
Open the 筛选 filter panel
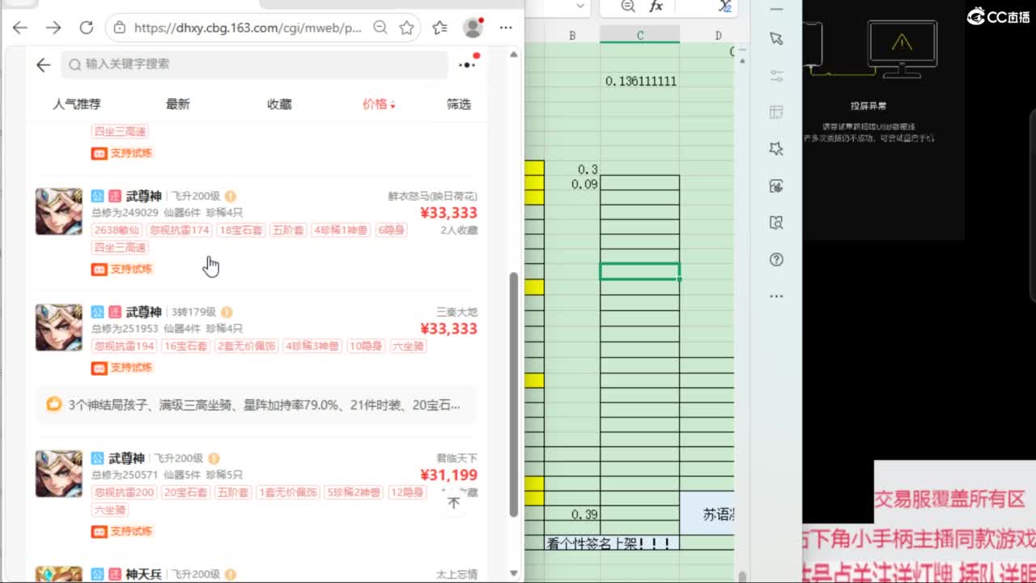pyautogui.click(x=459, y=104)
